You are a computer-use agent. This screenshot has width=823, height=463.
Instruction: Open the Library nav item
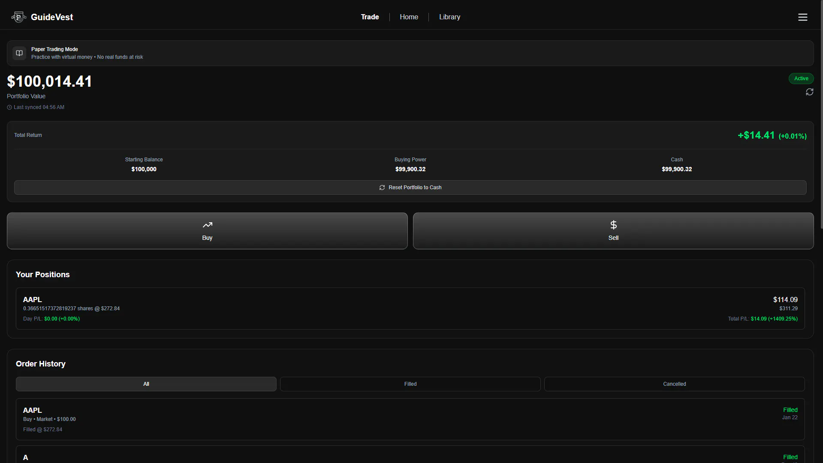coord(449,17)
